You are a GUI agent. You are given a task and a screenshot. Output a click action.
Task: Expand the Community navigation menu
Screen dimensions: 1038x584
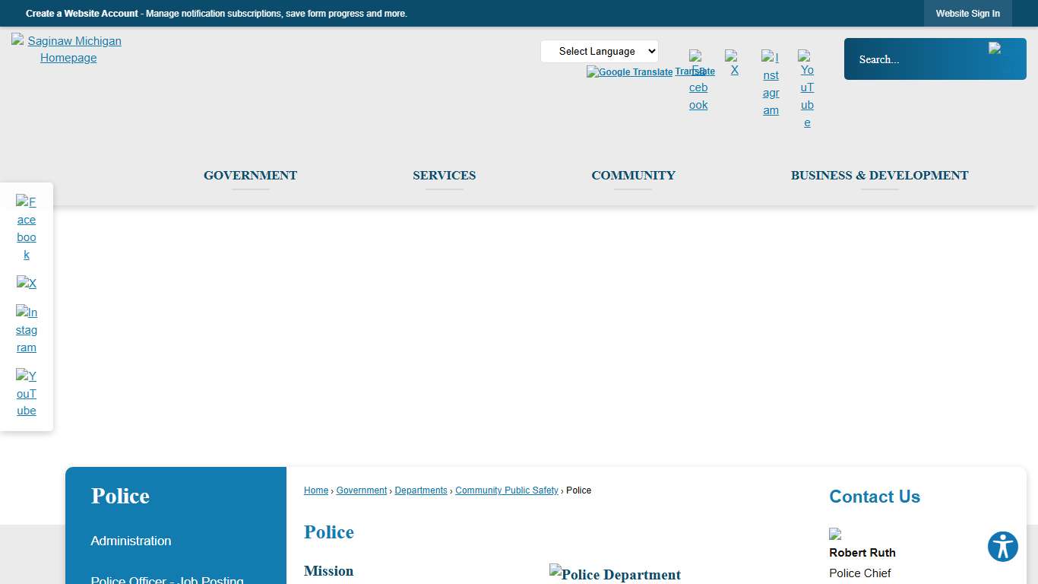click(633, 176)
